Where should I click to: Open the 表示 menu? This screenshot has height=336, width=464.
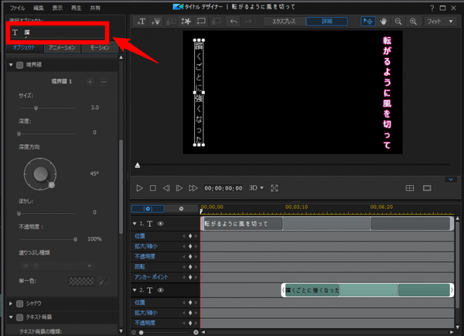(57, 8)
